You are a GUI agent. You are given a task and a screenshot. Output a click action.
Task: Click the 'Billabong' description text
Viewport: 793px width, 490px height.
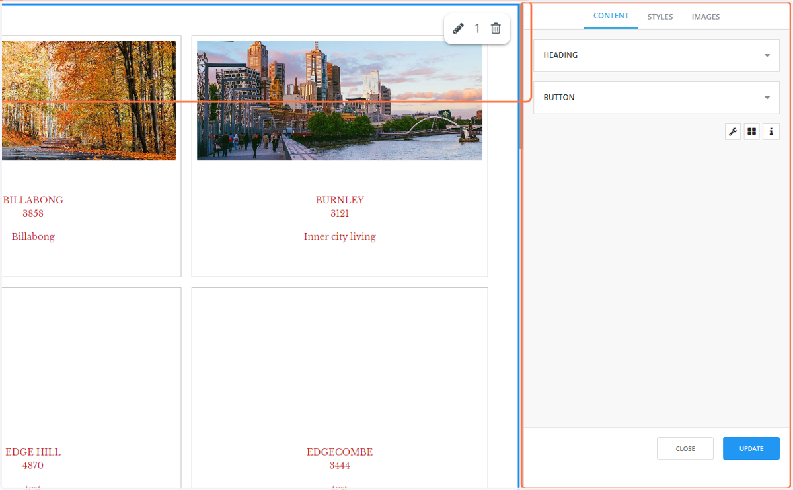point(33,237)
